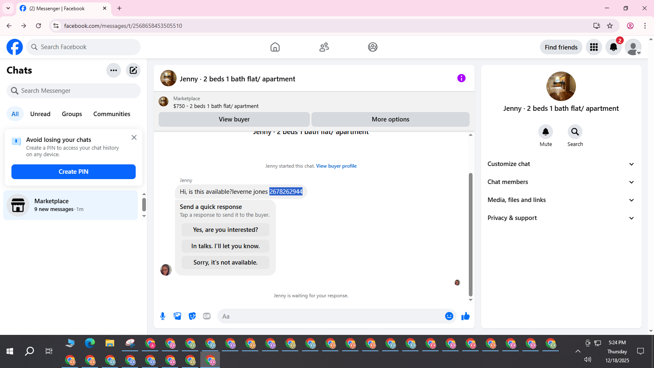Switch to Messenger | Facebook browser tab
This screenshot has width=654, height=368.
63,8
